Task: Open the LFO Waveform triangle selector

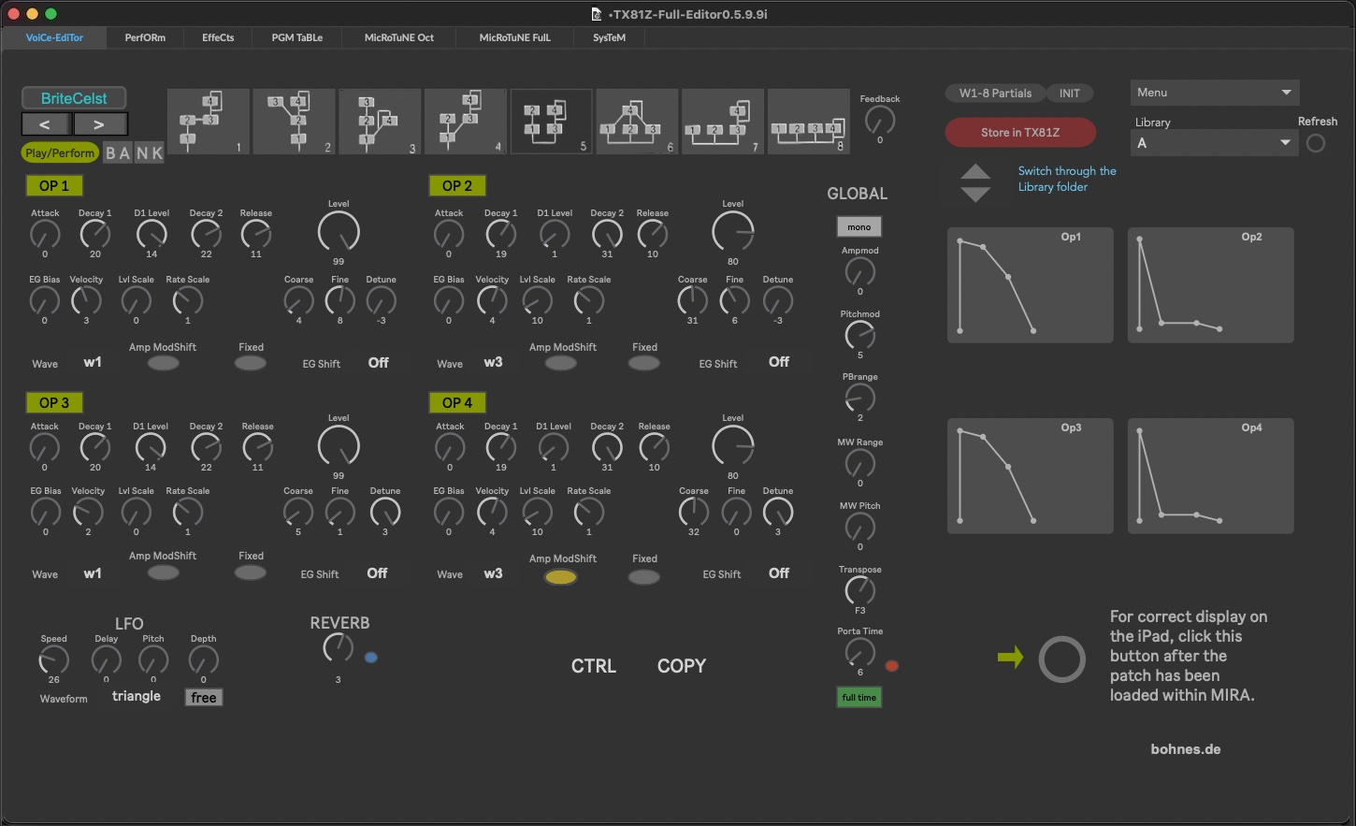Action: [x=137, y=697]
